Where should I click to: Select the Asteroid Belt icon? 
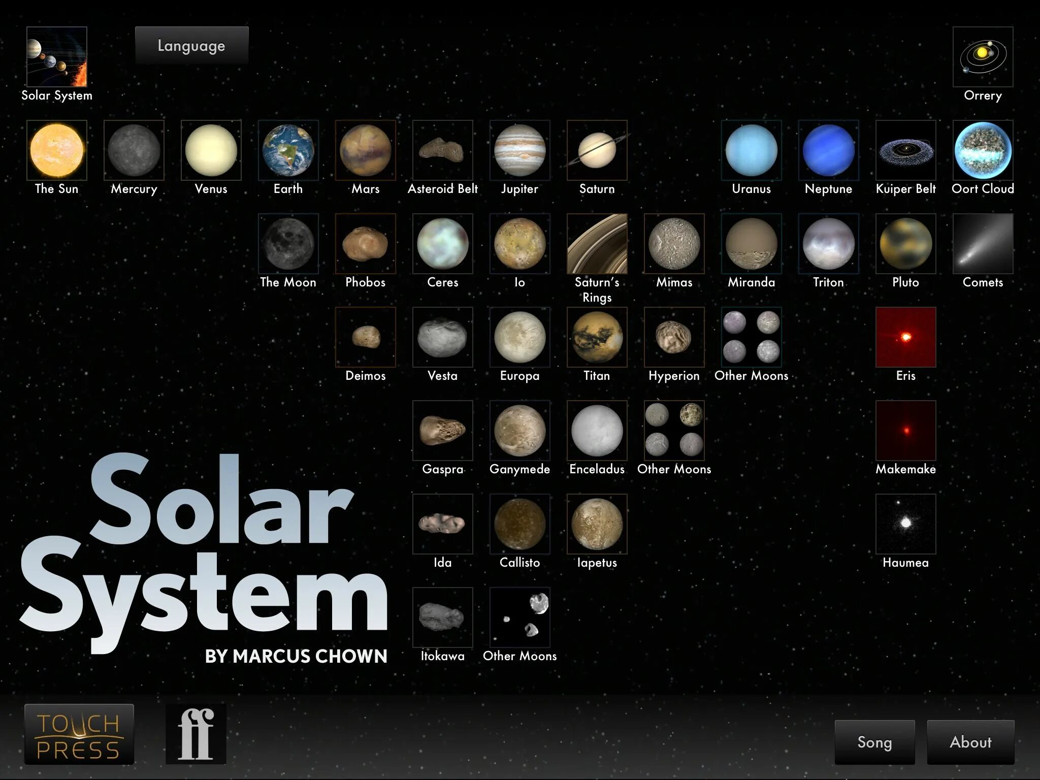[442, 150]
